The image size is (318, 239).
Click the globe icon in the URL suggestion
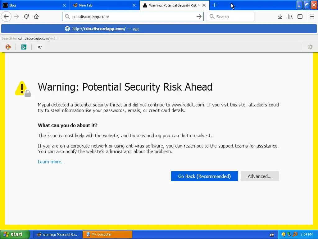pyautogui.click(x=67, y=29)
